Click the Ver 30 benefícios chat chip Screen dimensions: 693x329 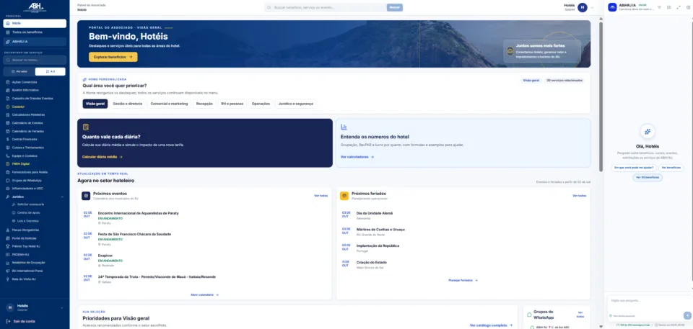coord(648,177)
